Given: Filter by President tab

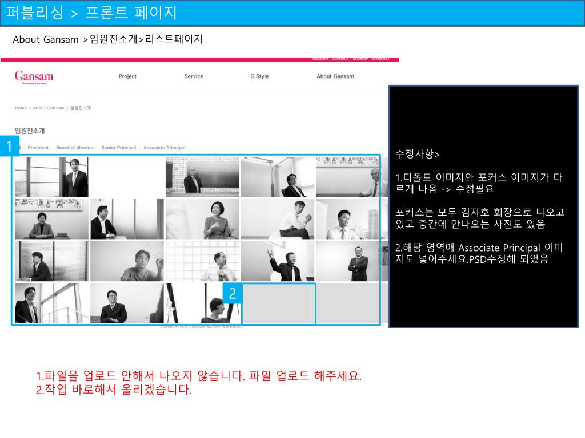Looking at the screenshot, I should [38, 148].
